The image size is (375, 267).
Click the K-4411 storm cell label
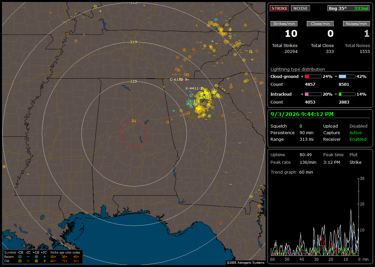click(x=194, y=88)
